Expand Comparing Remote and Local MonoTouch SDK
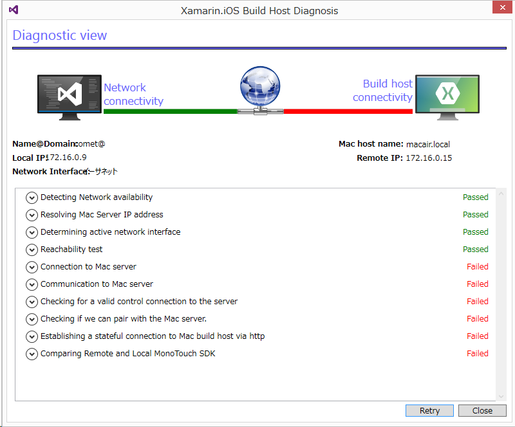This screenshot has height=427, width=515. click(32, 354)
